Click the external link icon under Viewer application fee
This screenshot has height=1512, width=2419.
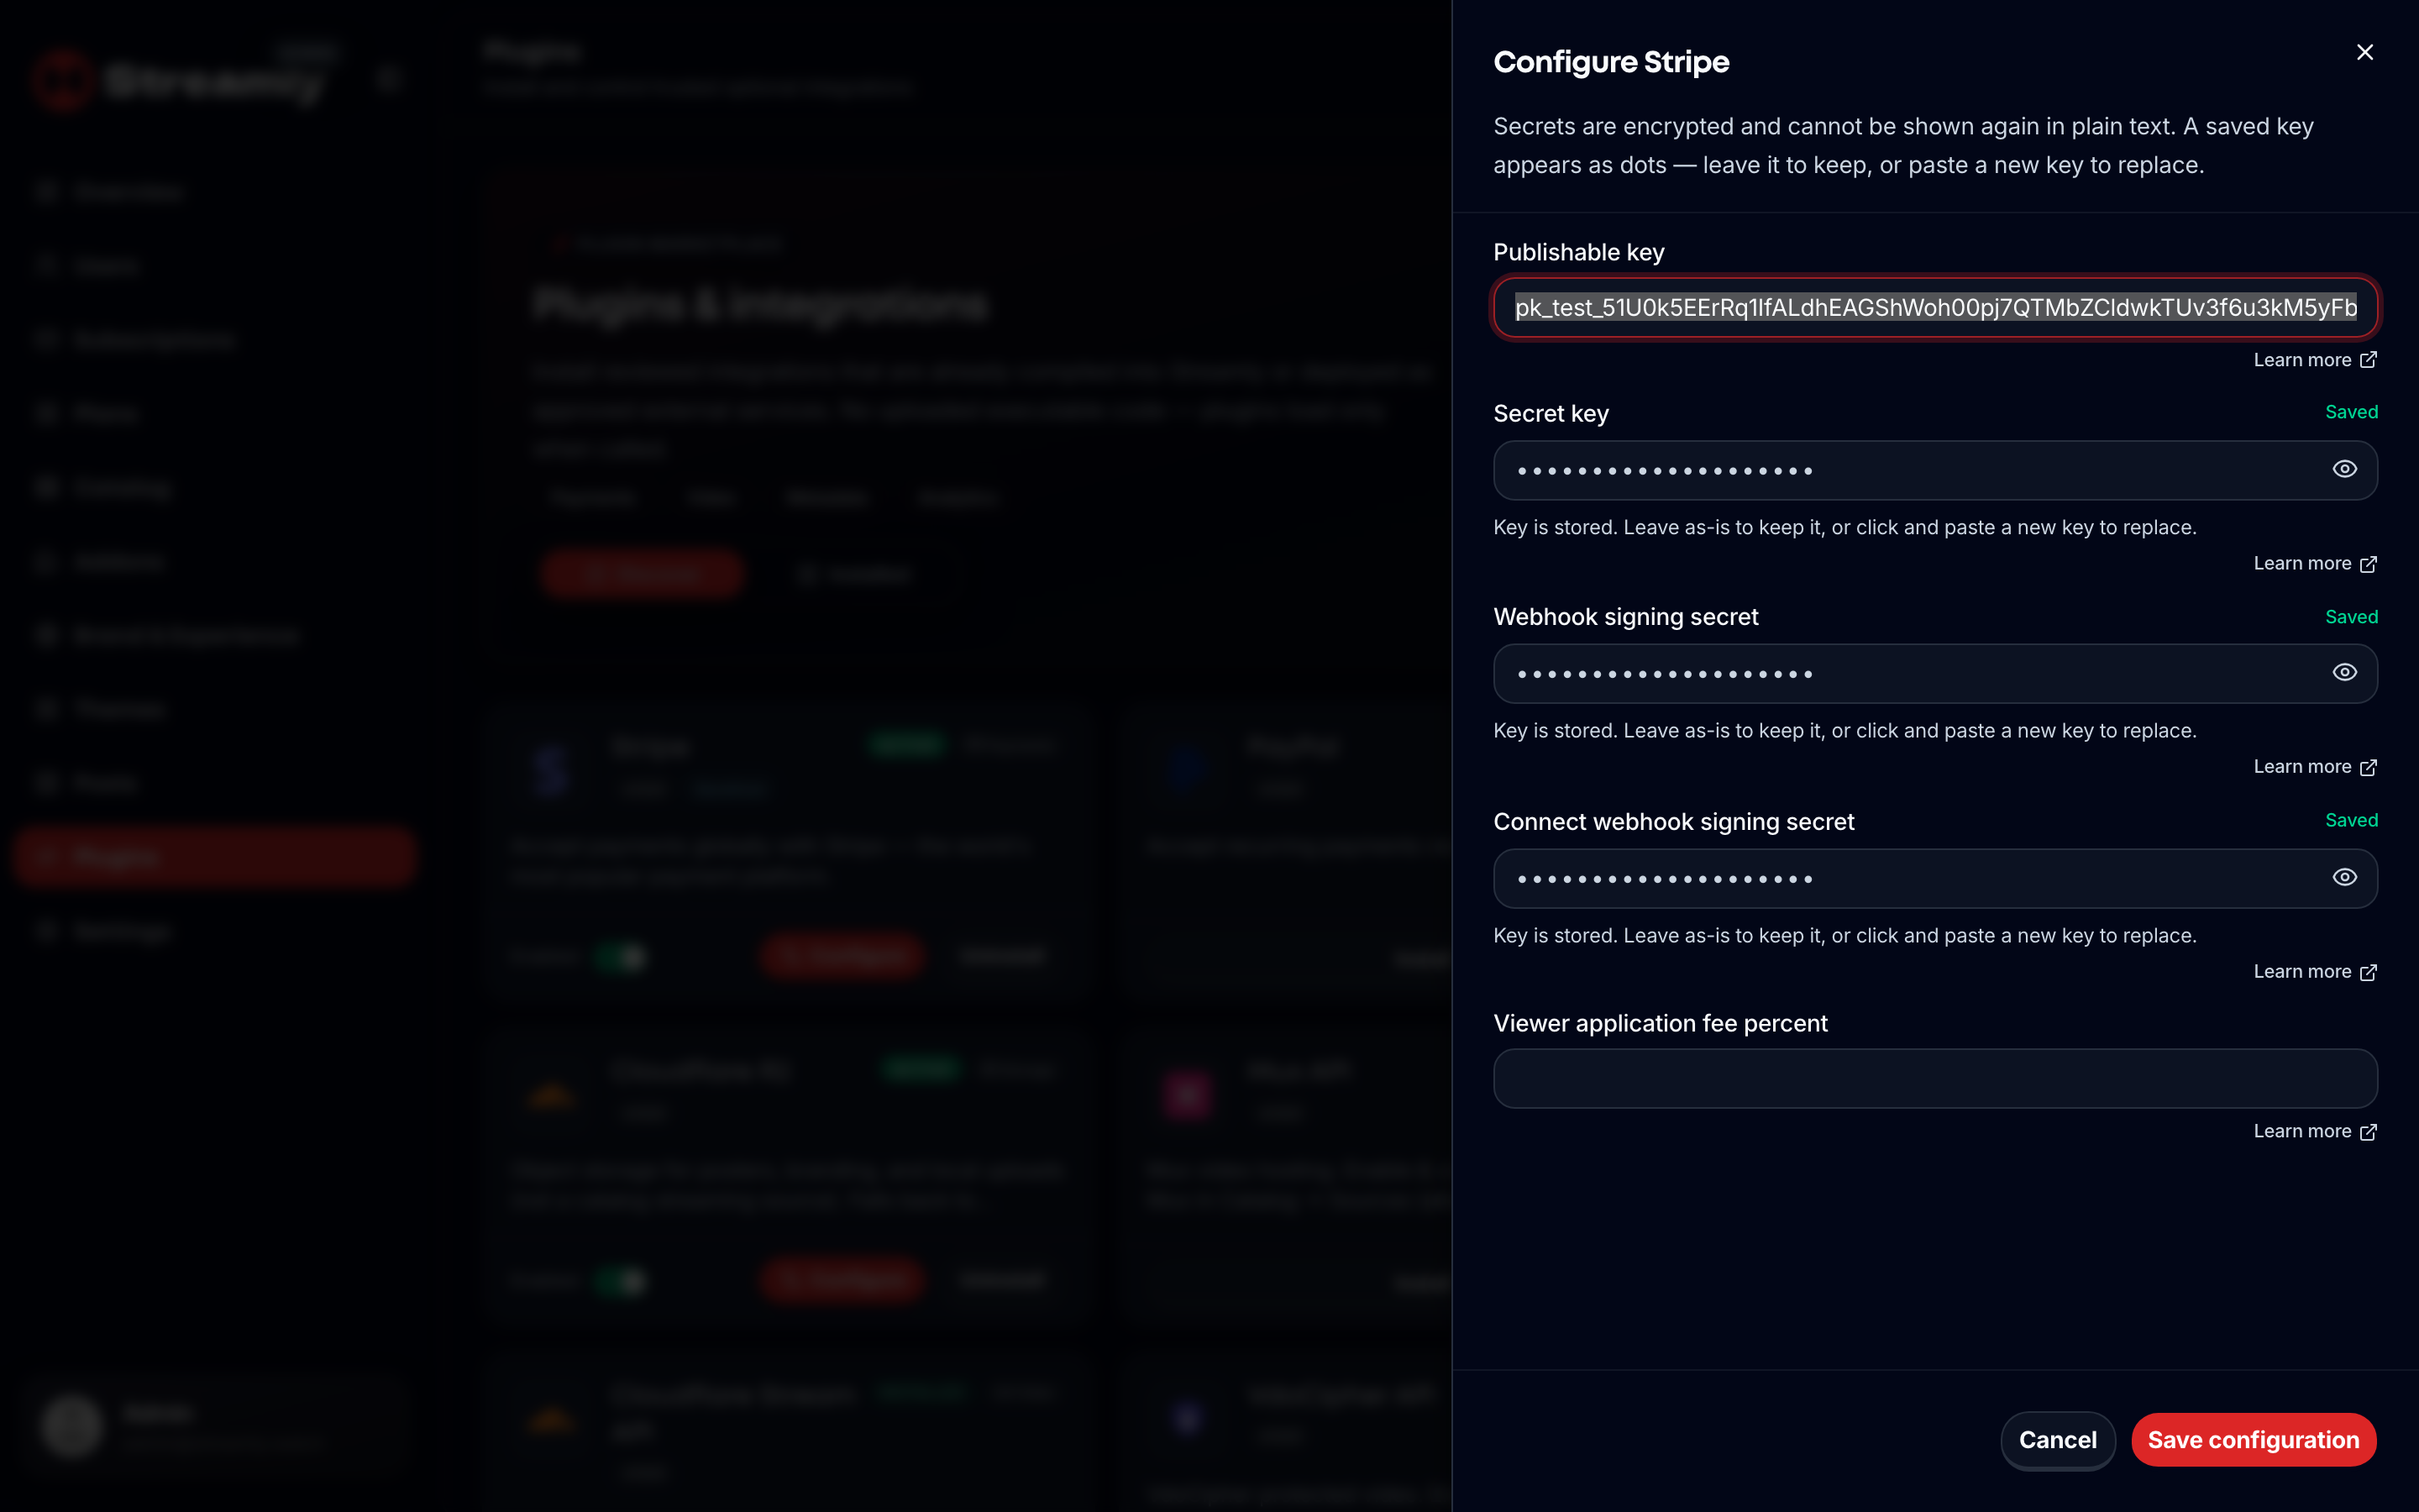[x=2368, y=1132]
